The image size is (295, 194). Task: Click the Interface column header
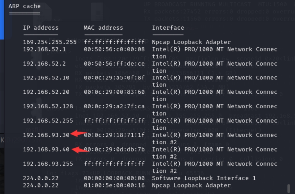pos(168,28)
